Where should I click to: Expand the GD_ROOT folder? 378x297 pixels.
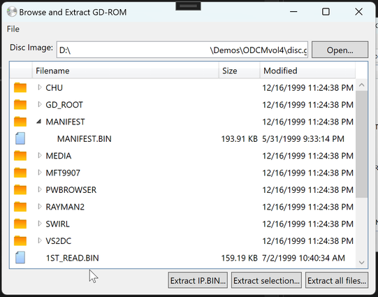(40, 104)
